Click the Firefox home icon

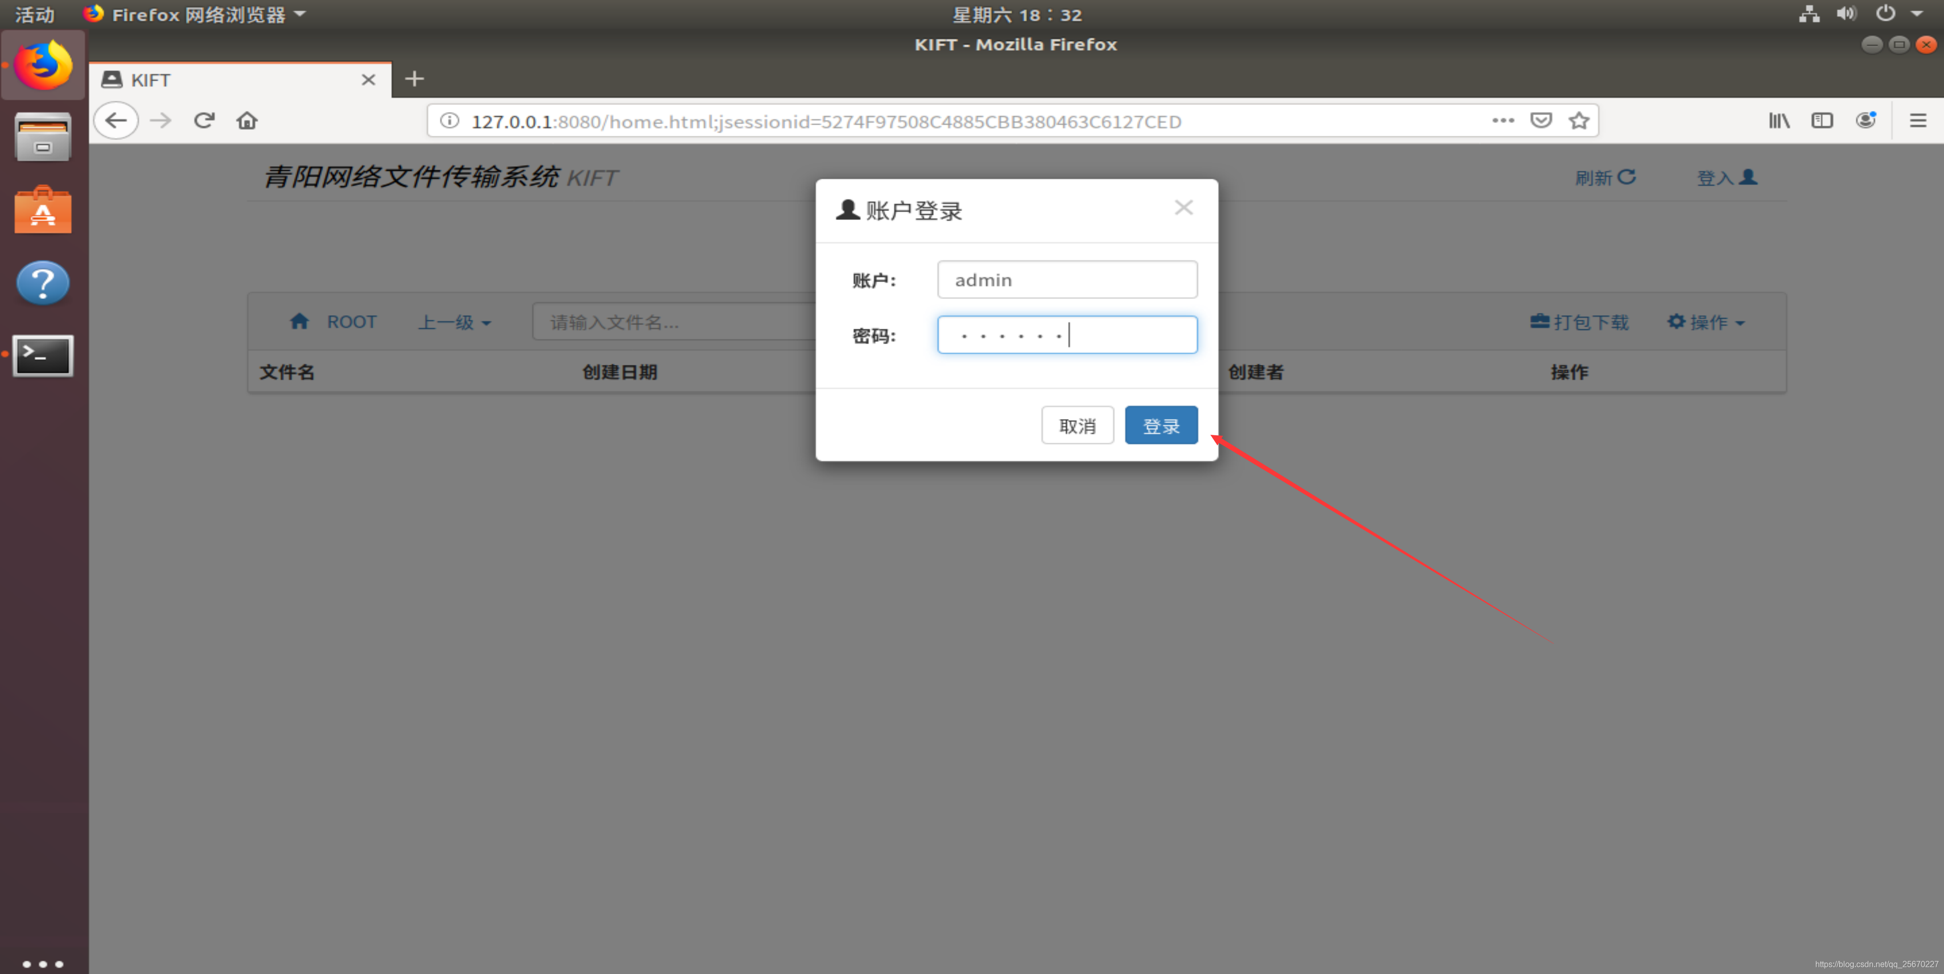(247, 121)
